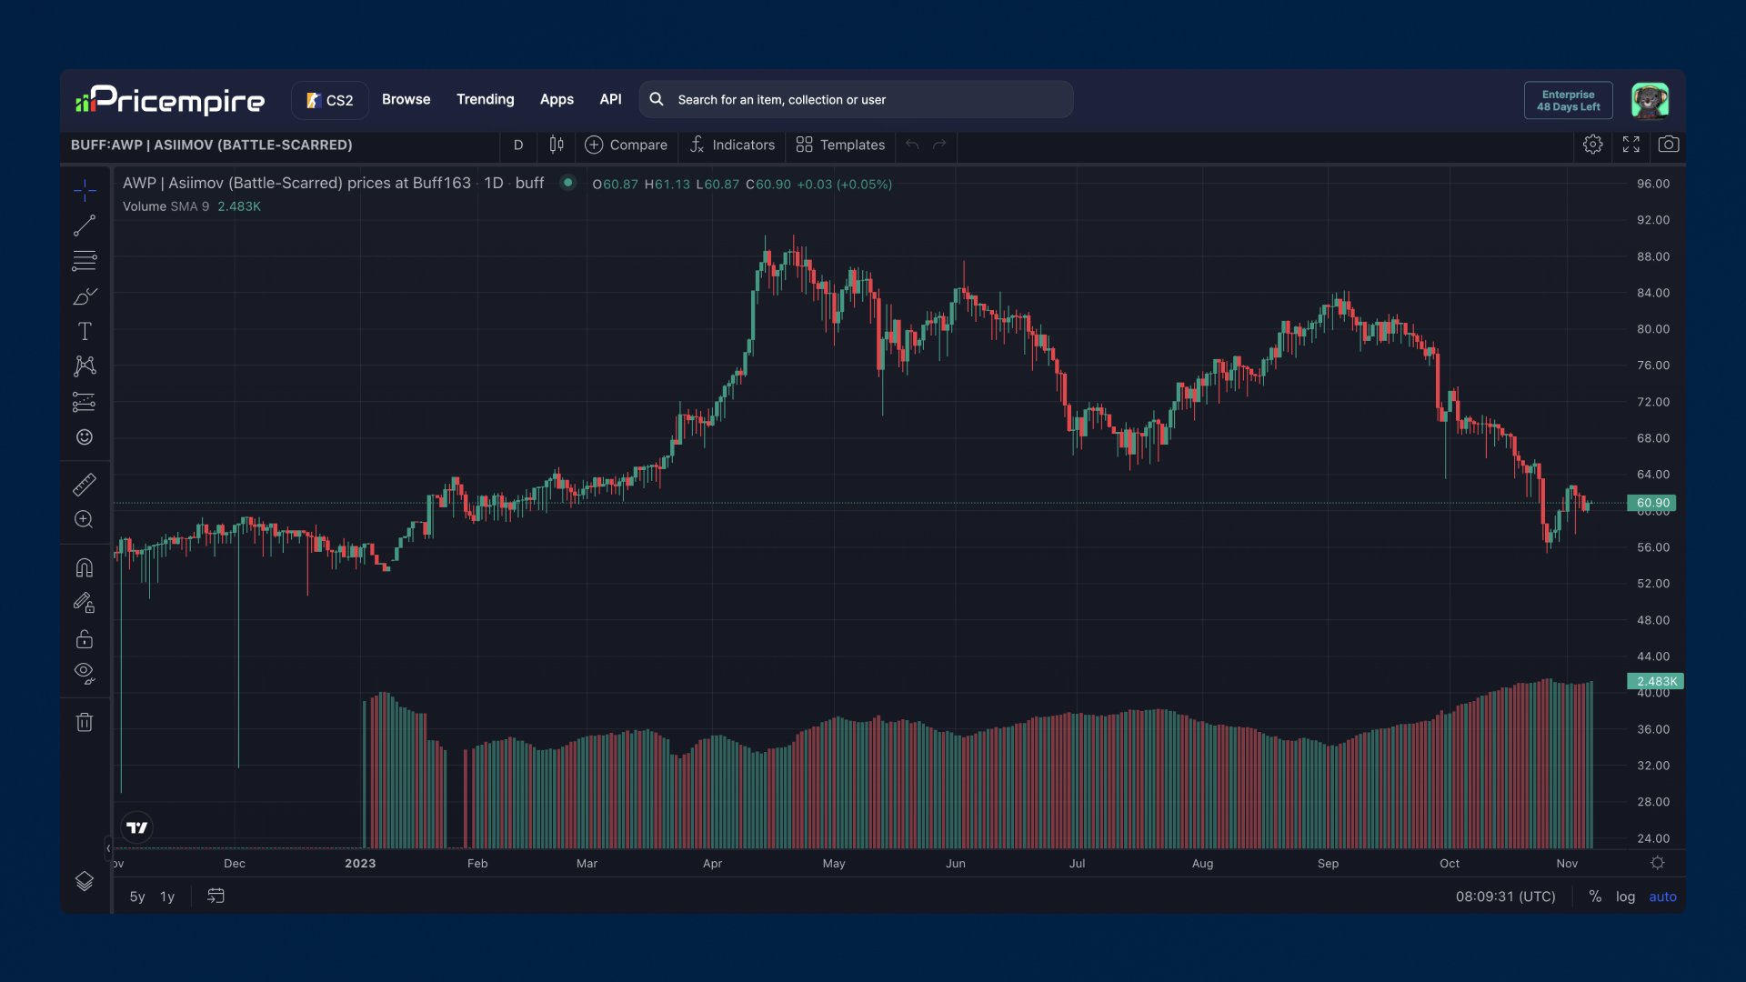This screenshot has width=1746, height=982.
Task: Open candlestick chart style selector
Action: click(x=557, y=145)
